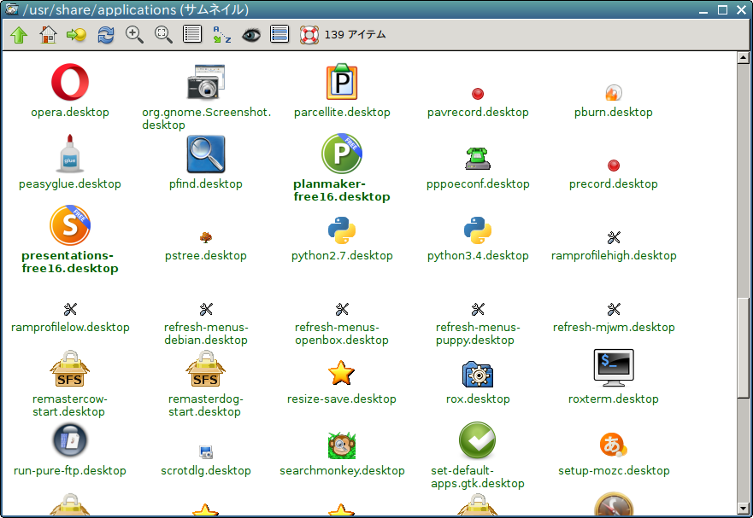Go to home directory icon
Viewport: 753px width, 518px height.
[48, 34]
